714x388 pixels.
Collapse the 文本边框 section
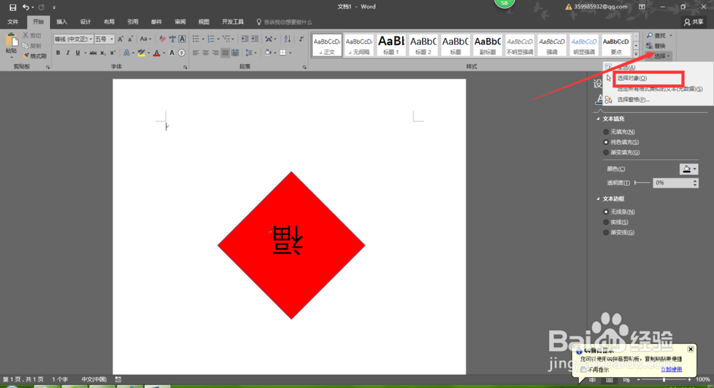pos(598,199)
